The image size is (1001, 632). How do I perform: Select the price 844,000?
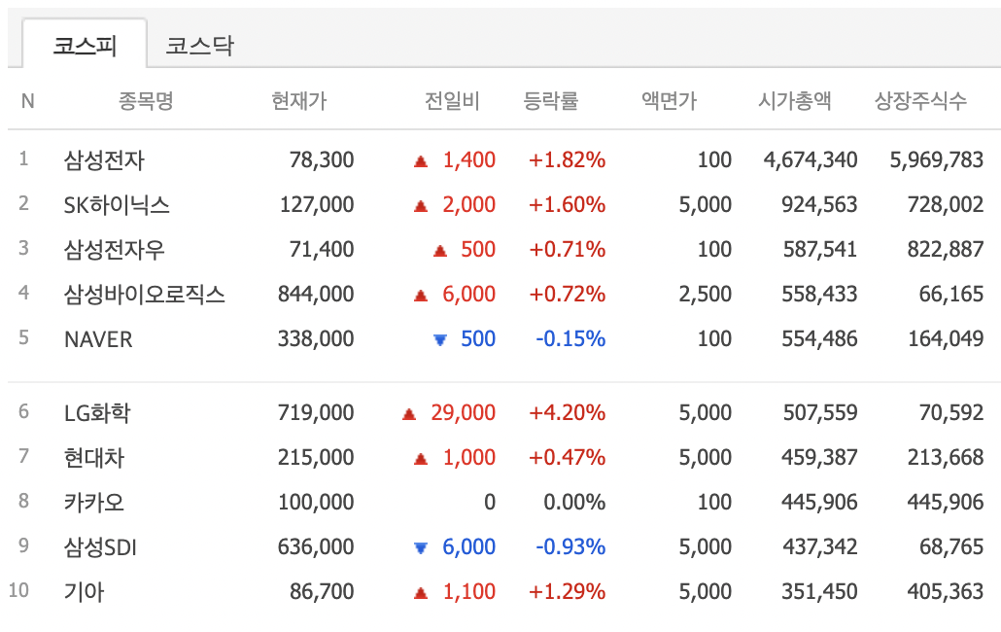tap(316, 294)
